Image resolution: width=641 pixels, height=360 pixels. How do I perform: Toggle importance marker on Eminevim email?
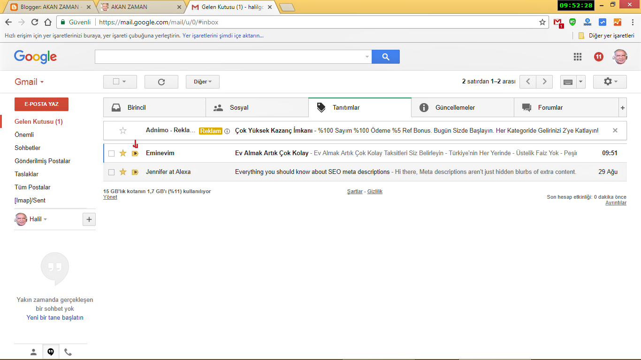[x=135, y=153]
